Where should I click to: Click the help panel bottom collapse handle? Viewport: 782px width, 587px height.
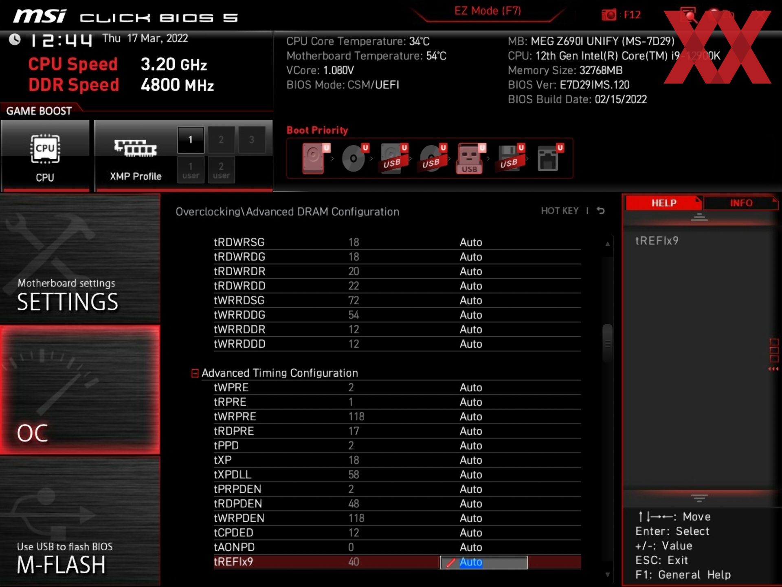(699, 498)
